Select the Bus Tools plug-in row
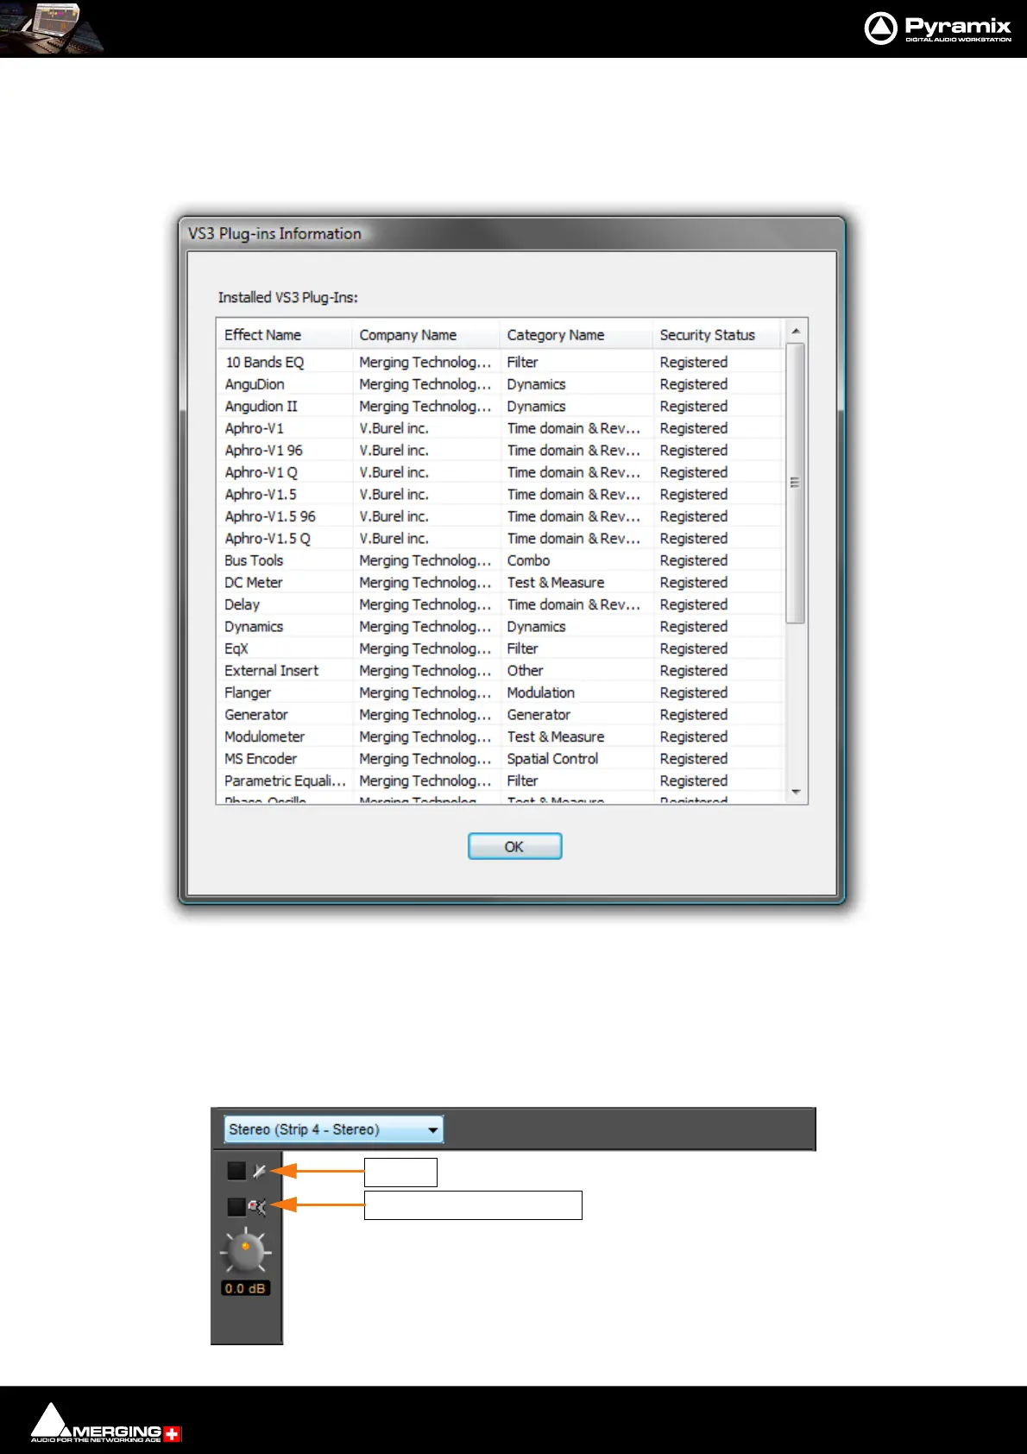1027x1454 pixels. [500, 560]
